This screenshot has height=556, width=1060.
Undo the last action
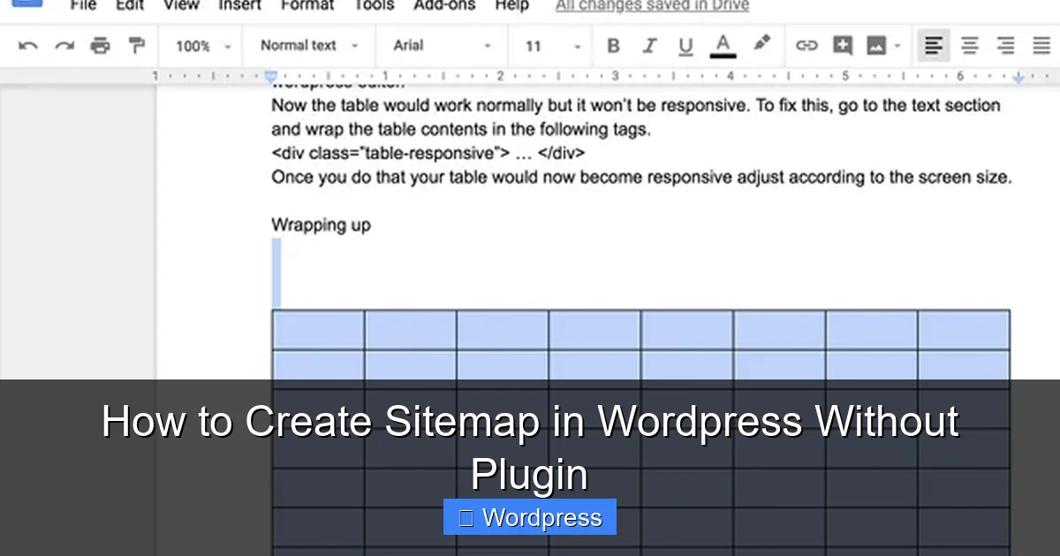click(26, 45)
